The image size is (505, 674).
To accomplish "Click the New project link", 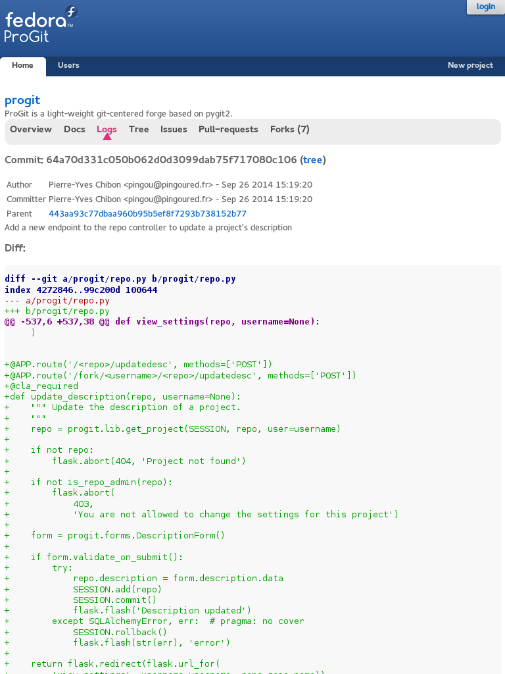I will 470,66.
